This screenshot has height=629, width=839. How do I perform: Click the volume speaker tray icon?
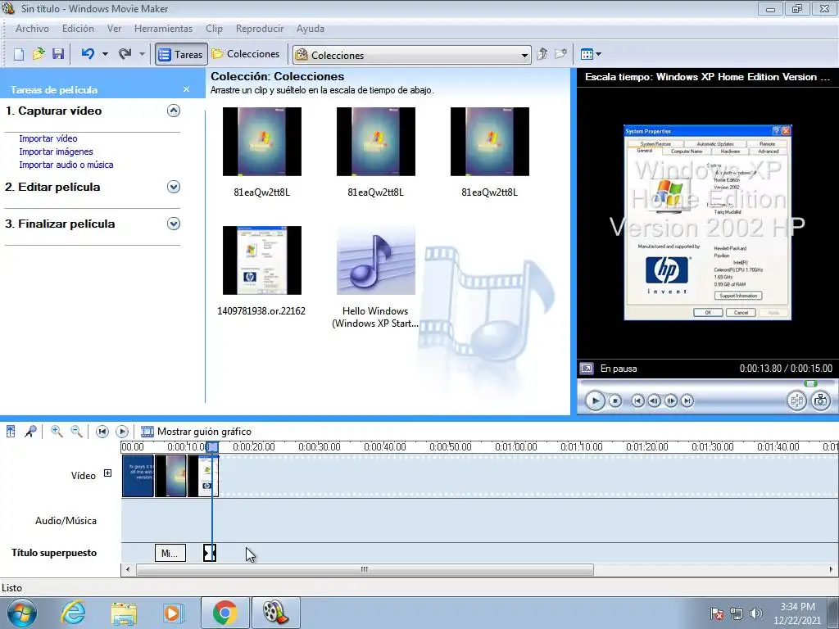(x=755, y=613)
